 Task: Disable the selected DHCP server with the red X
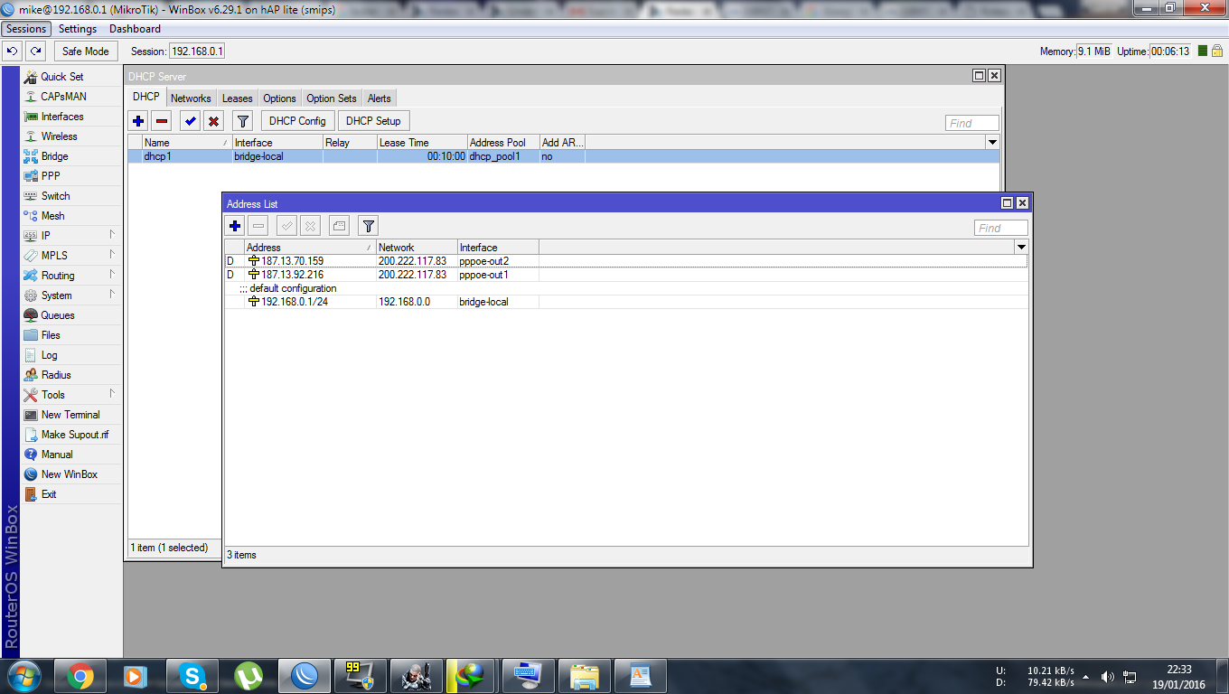click(x=213, y=121)
